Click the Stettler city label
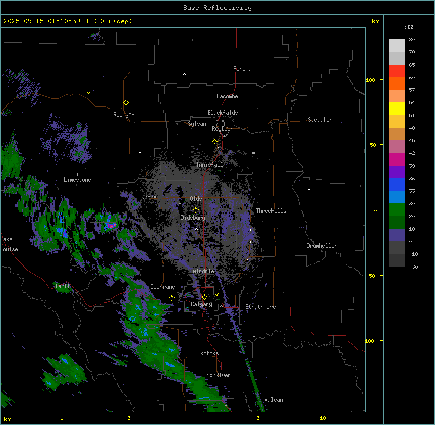 319,120
